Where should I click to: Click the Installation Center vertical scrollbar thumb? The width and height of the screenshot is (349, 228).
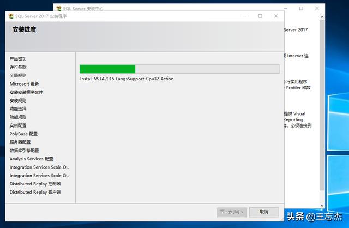(322, 105)
